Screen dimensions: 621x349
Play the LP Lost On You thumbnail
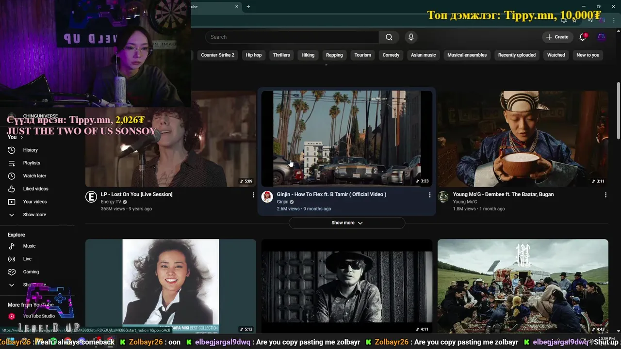(171, 139)
